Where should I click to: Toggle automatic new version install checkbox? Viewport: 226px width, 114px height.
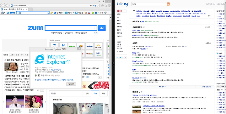click(39, 75)
